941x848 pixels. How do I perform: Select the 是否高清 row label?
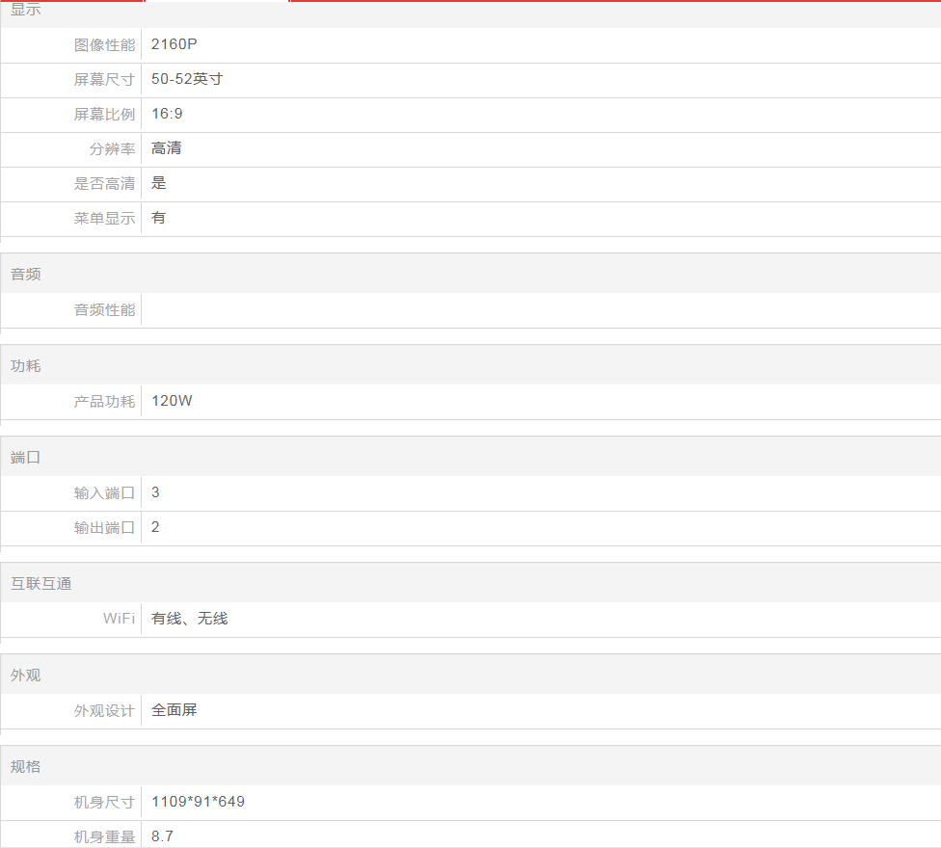104,184
